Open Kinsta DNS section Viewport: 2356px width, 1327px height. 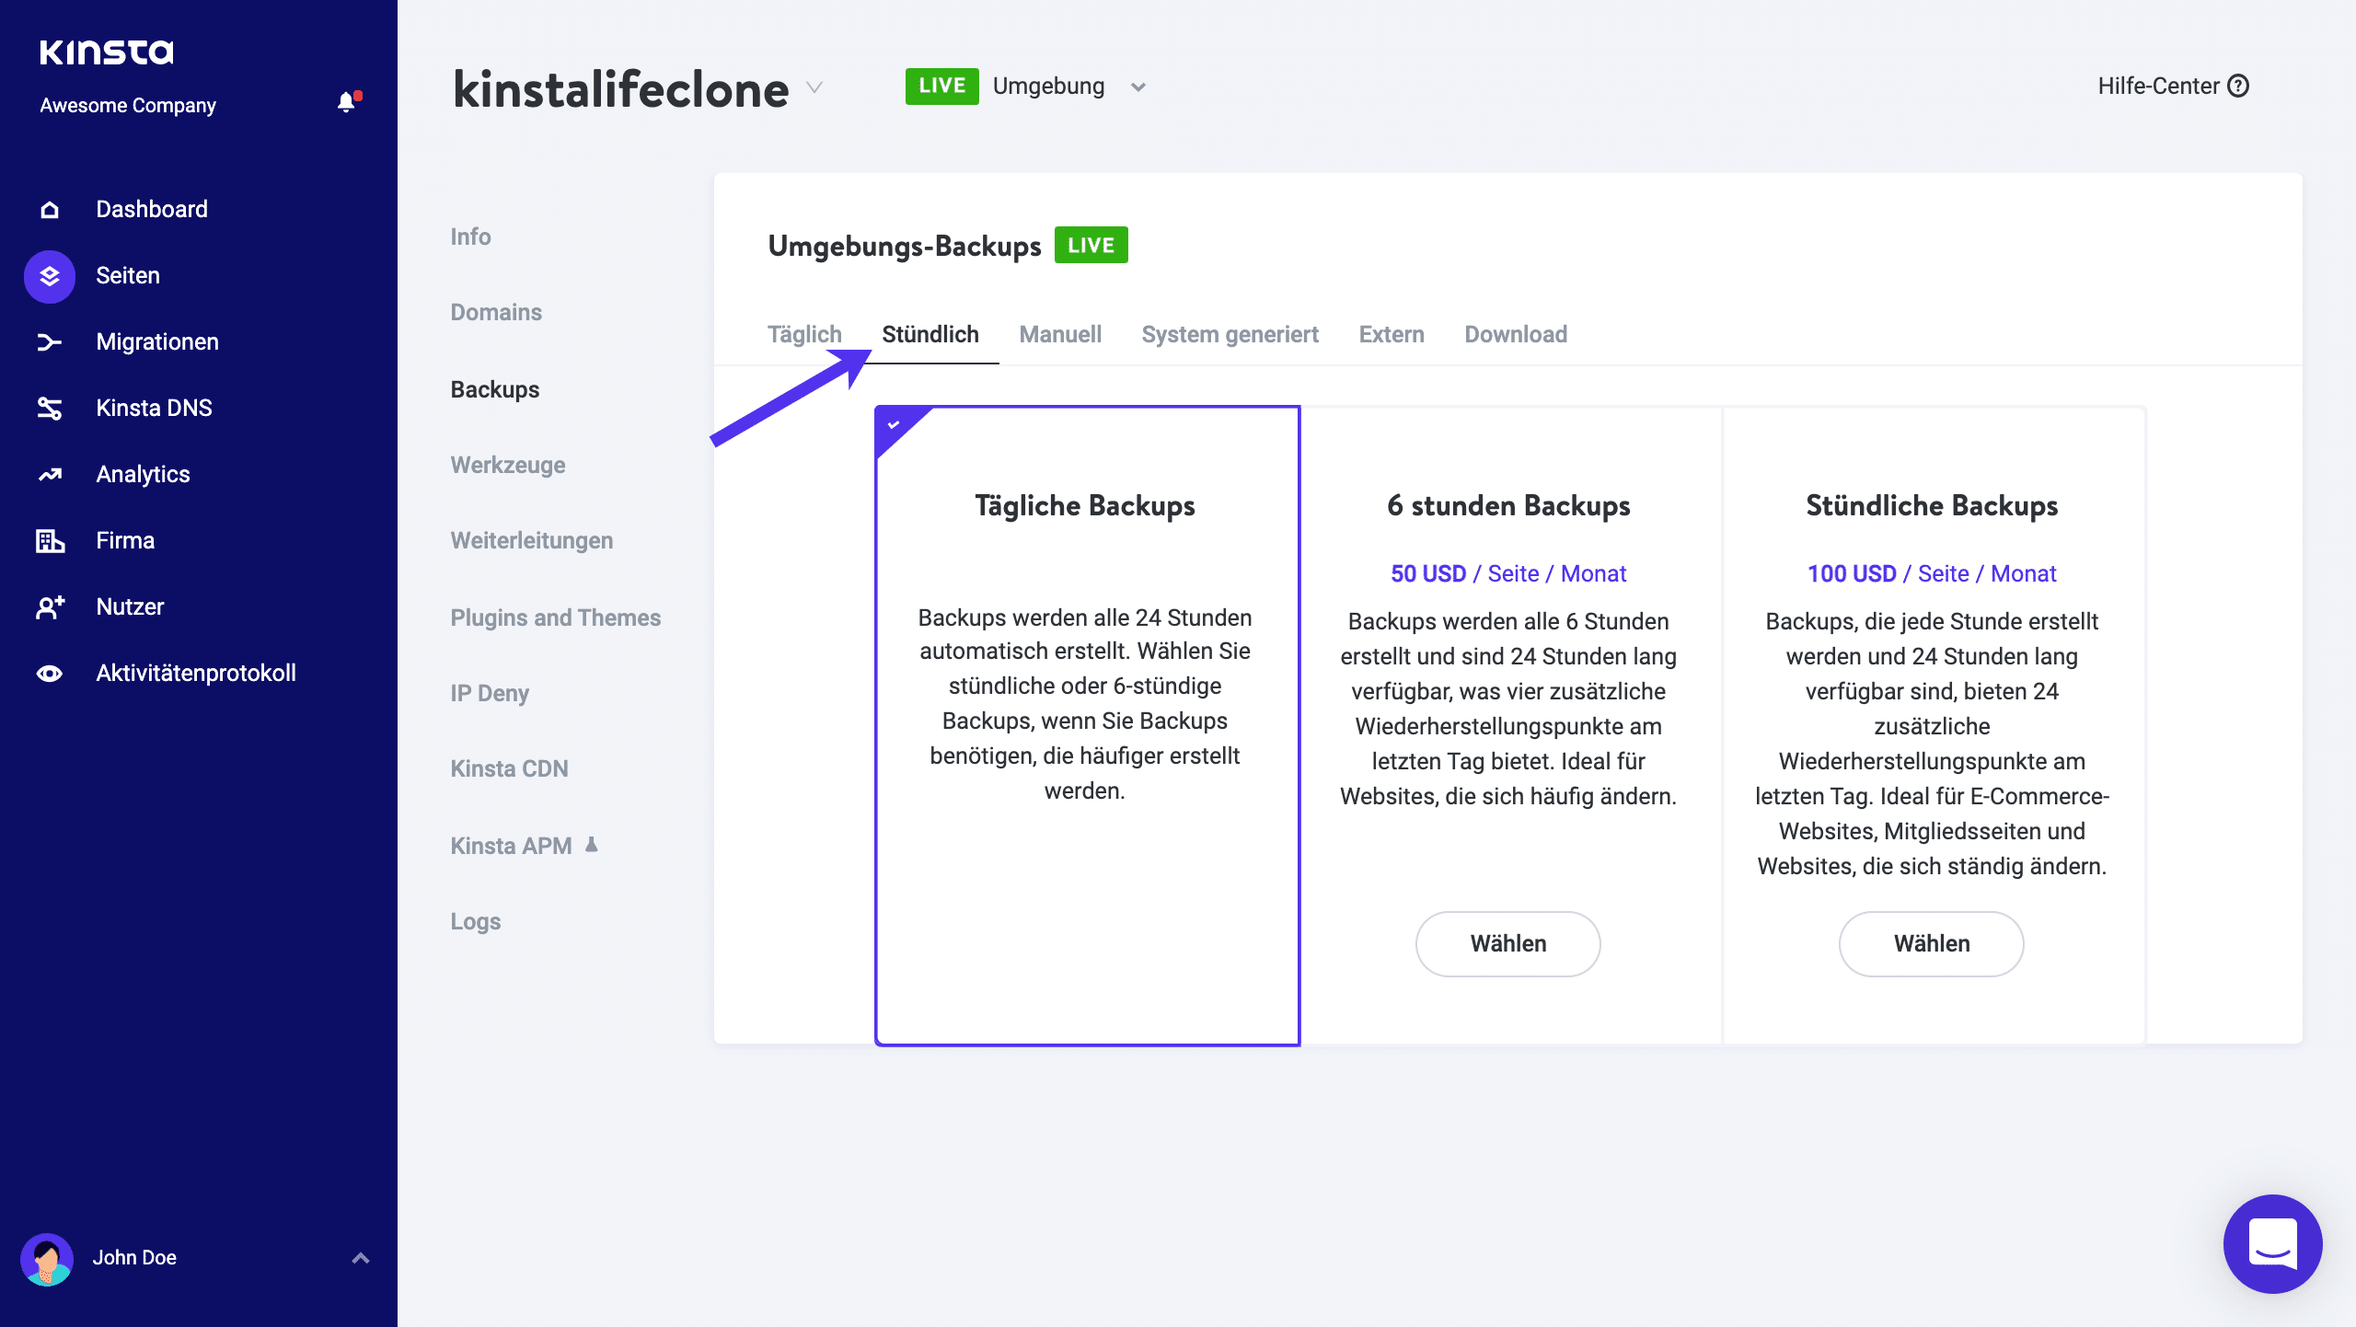(x=154, y=409)
